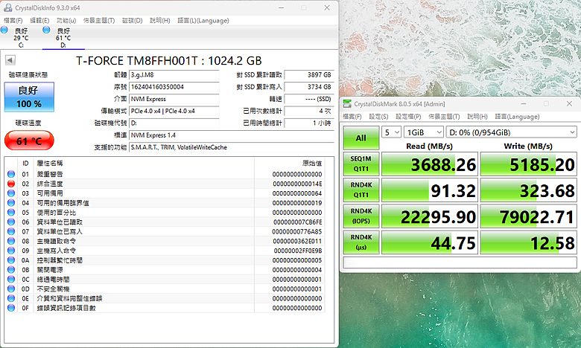
Task: Click the status dot for attribute 0D
Action: point(11,289)
